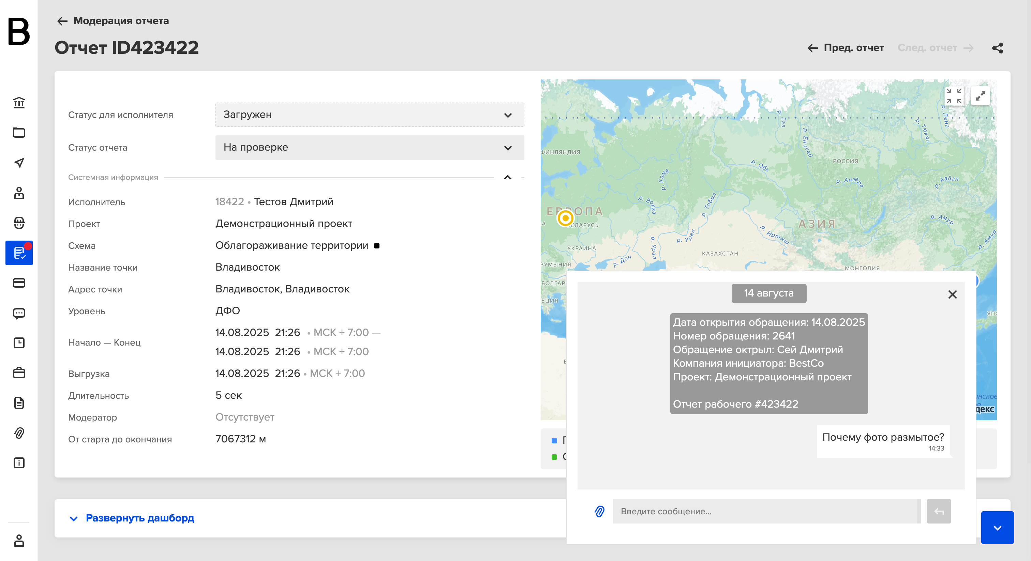Click Облагораживание территории scheme text

tap(292, 246)
